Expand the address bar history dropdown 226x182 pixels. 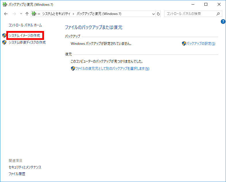click(x=154, y=14)
